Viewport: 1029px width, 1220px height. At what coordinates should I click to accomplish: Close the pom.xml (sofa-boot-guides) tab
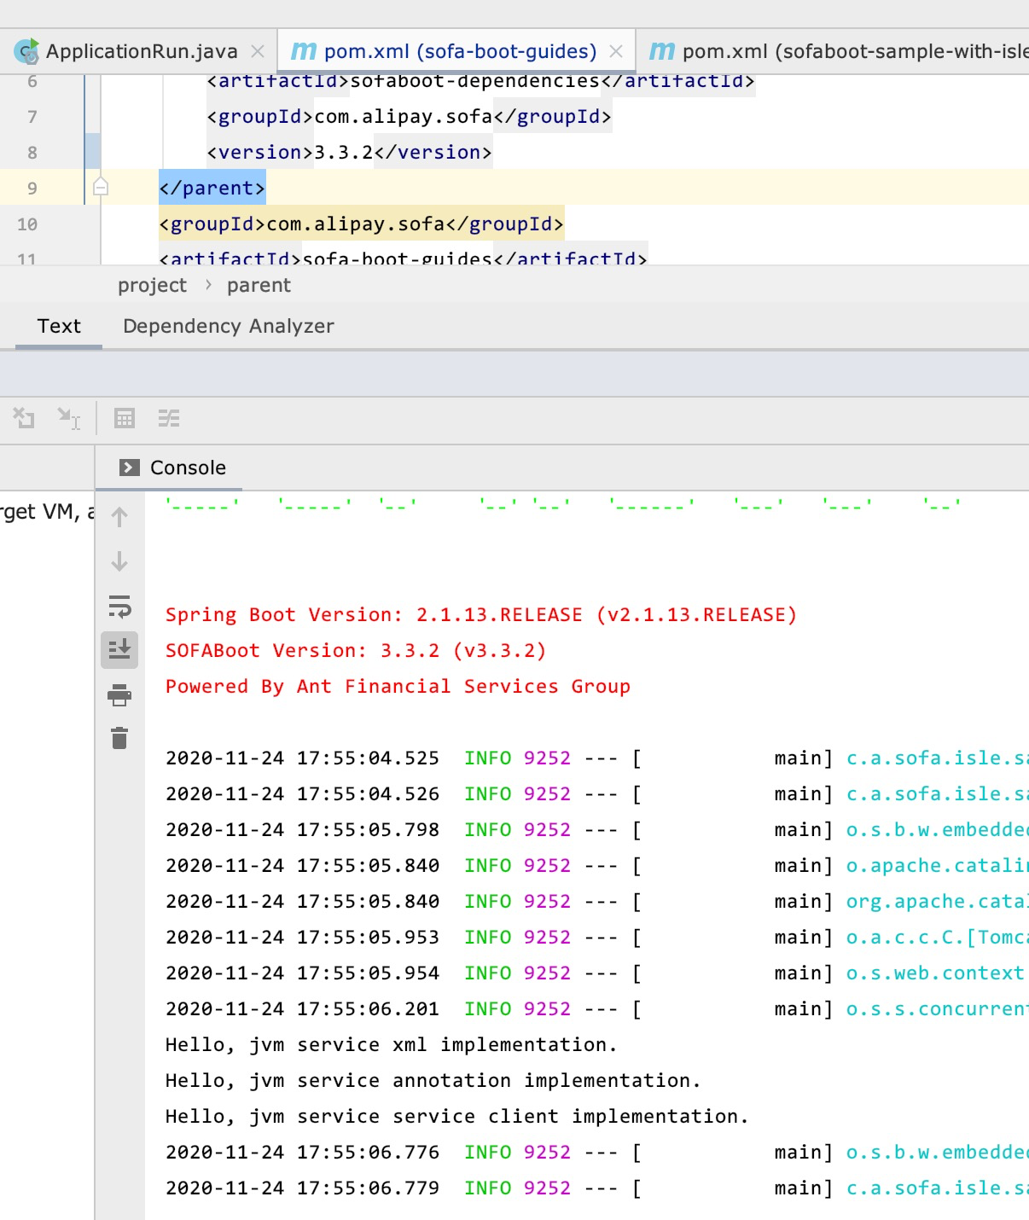(x=617, y=52)
